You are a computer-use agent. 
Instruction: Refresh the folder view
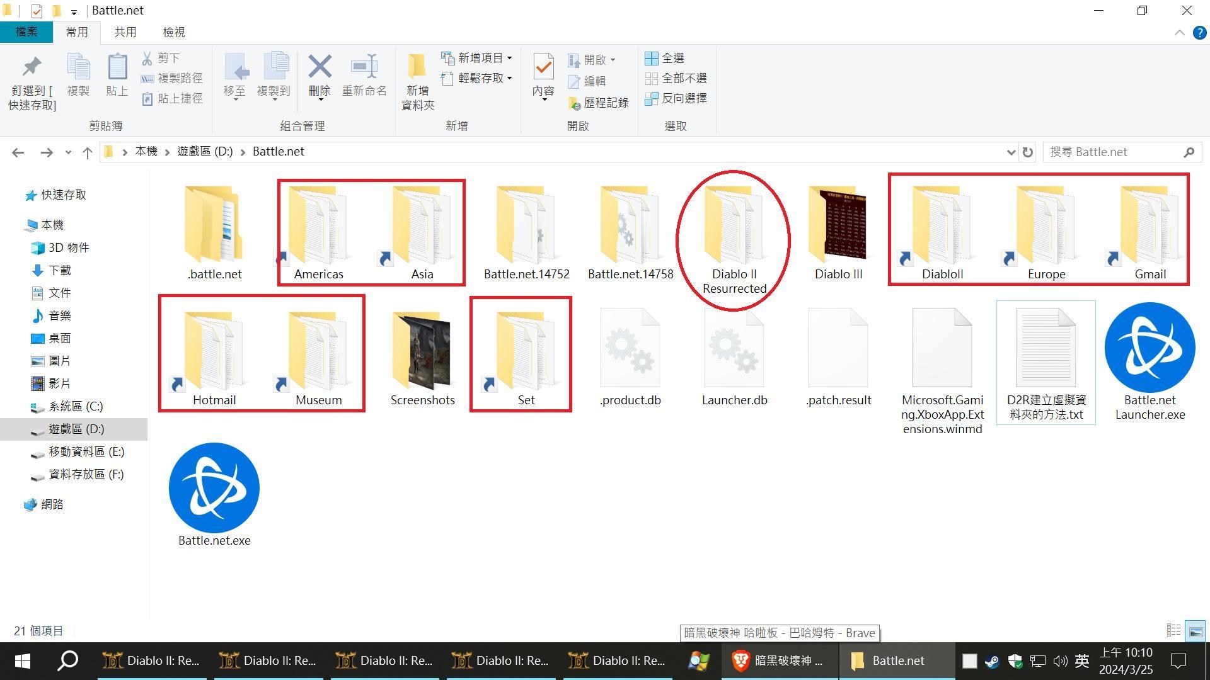1027,152
